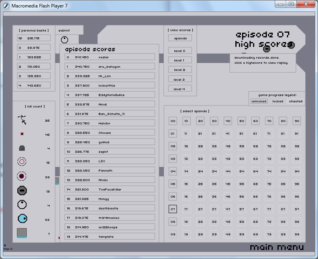Screen dimensions: 318x259
Task: Click the dark red center turret icon
Action: click(22, 176)
